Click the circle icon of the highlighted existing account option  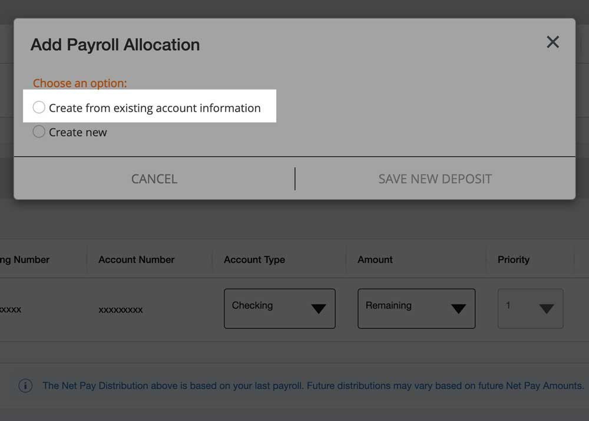[x=39, y=107]
